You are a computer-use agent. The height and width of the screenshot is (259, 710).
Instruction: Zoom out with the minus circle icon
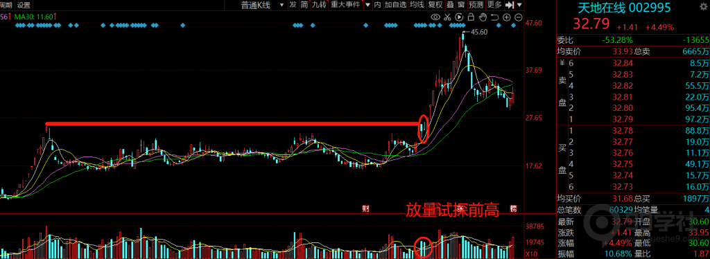click(518, 17)
